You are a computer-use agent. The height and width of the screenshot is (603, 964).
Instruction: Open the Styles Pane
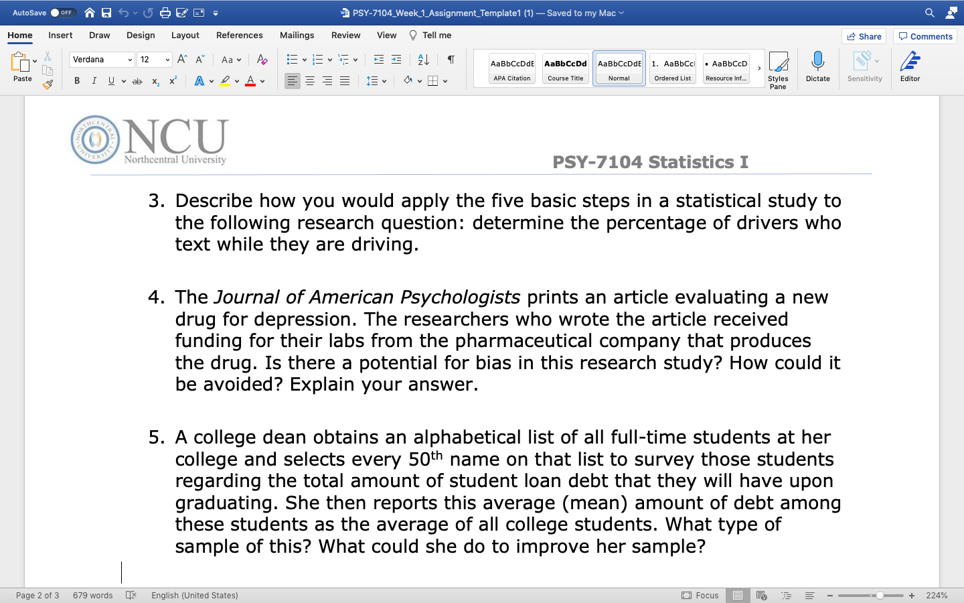779,68
